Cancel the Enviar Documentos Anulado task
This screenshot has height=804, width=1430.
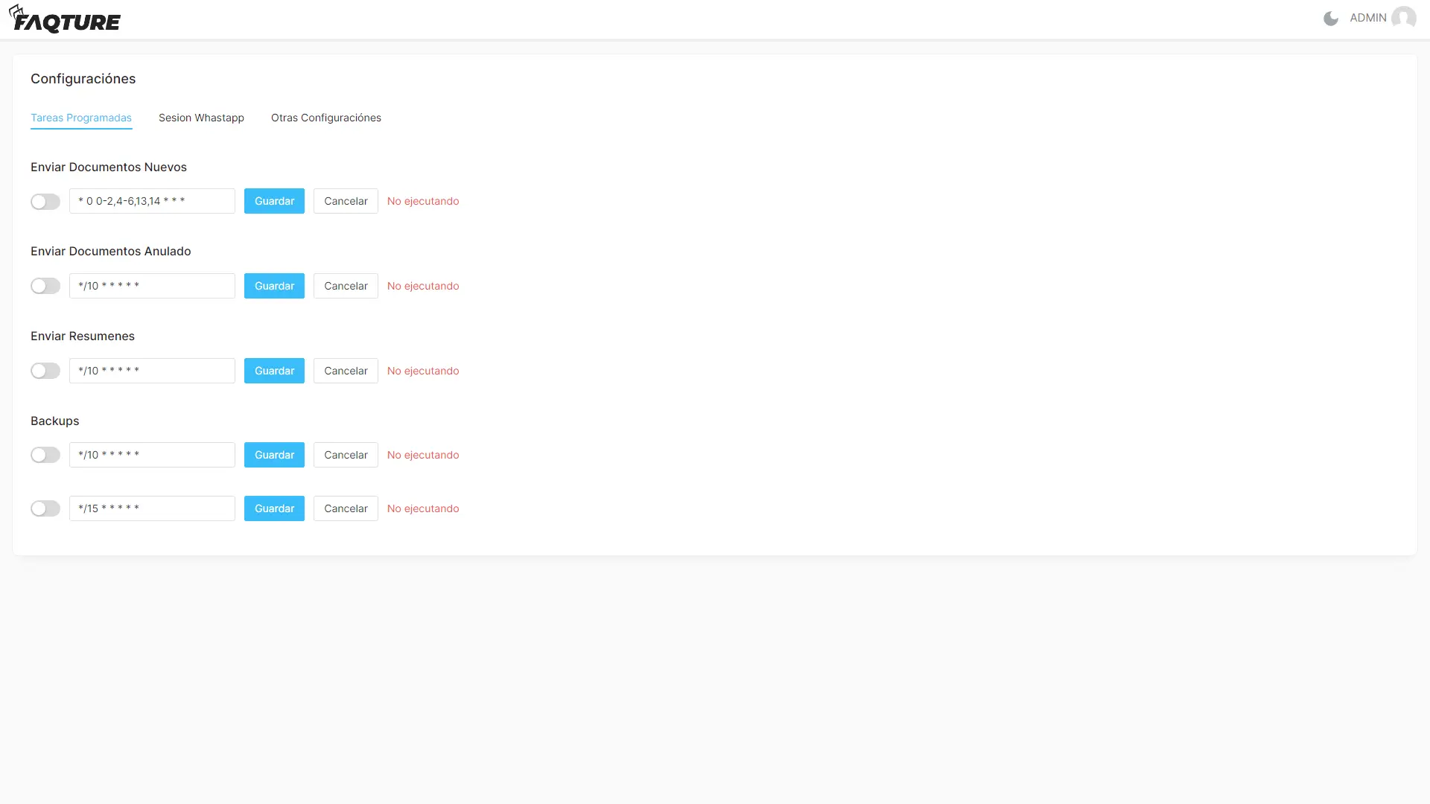[x=346, y=286]
